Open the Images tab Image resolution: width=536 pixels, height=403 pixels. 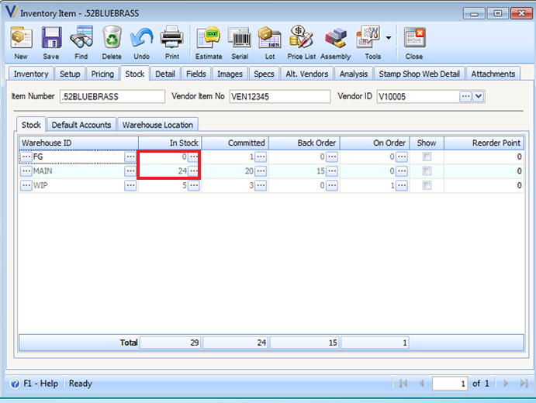(230, 74)
